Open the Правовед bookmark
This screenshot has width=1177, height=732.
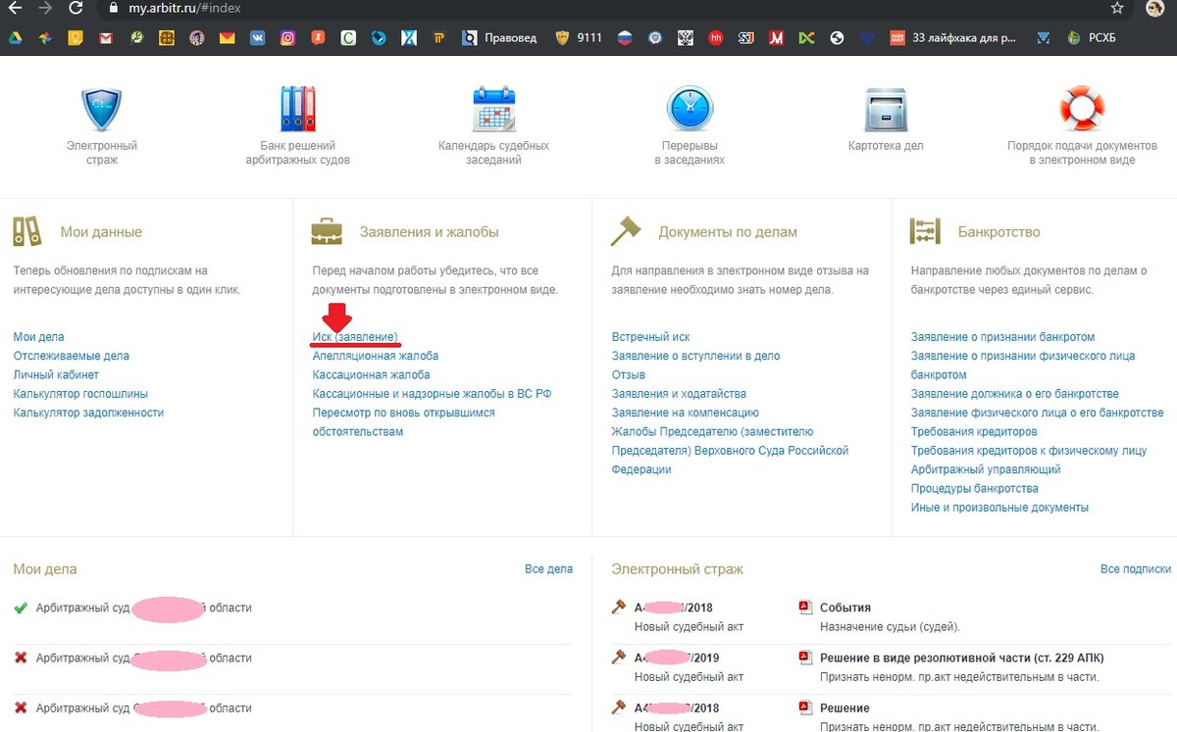point(501,38)
